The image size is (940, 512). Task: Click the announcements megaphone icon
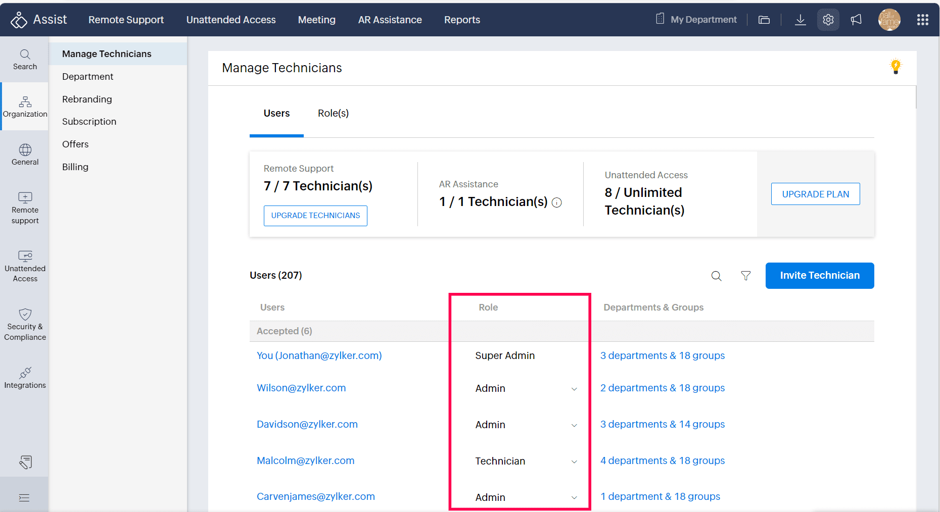tap(856, 20)
